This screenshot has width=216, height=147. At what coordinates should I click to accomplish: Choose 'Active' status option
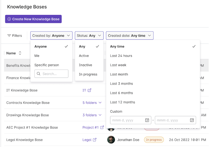(x=84, y=56)
